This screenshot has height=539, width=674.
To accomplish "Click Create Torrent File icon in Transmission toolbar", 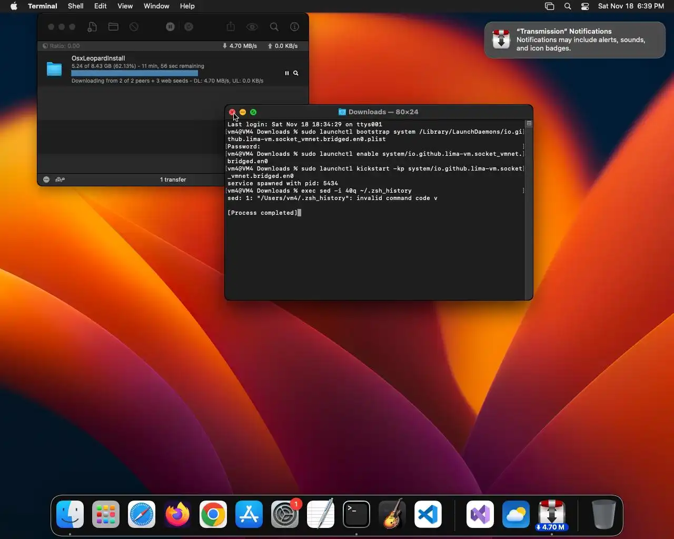I will tap(92, 27).
